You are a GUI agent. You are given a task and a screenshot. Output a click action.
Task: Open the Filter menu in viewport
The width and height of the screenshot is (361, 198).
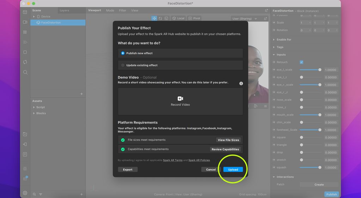coord(122,10)
